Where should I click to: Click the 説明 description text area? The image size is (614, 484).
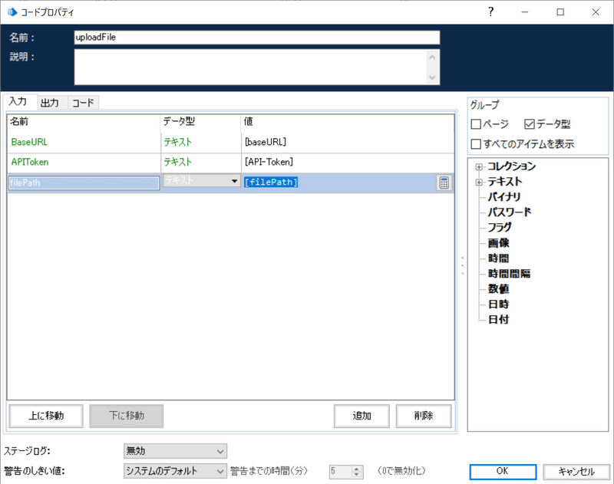[257, 67]
